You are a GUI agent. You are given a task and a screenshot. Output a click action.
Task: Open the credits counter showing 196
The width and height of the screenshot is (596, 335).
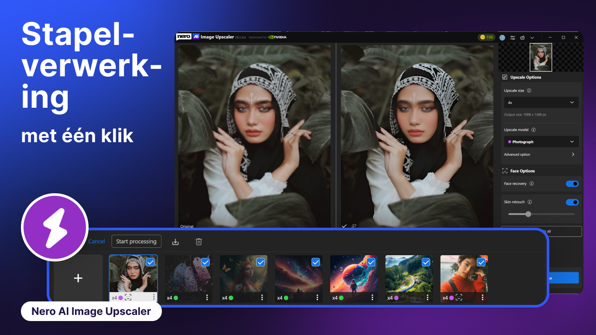[486, 38]
